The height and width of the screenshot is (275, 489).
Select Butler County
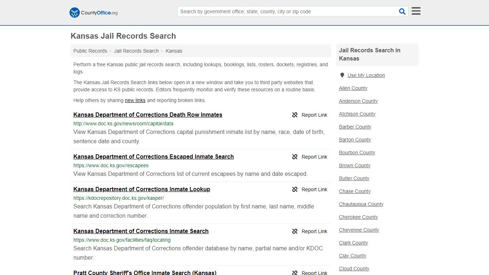pos(354,178)
